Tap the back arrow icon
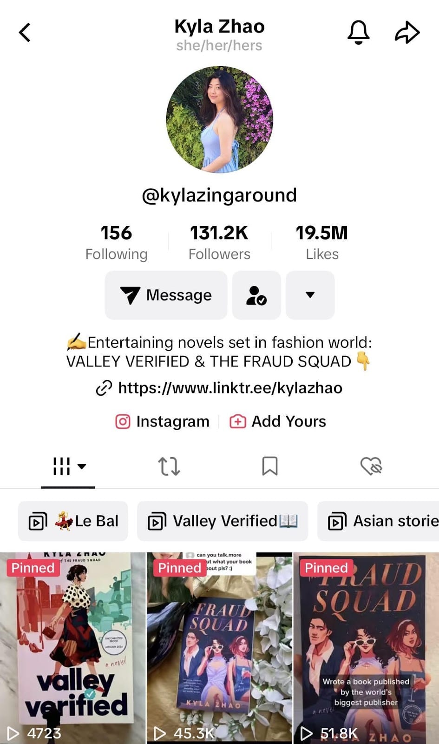Image resolution: width=439 pixels, height=744 pixels. (x=25, y=33)
